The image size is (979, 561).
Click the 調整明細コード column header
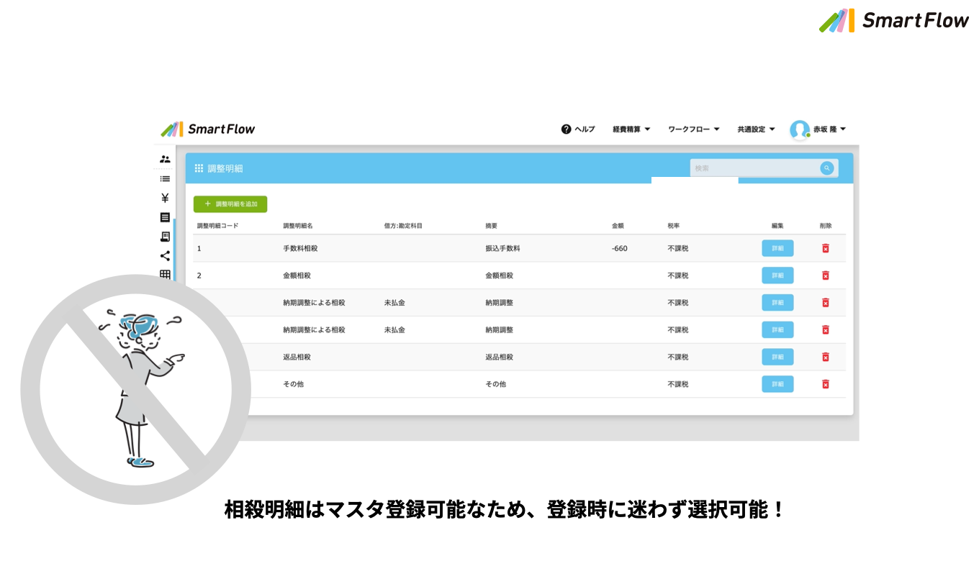point(217,226)
